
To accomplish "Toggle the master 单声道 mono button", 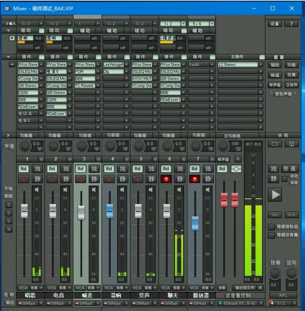I will (223, 159).
